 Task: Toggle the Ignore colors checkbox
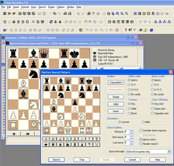[141, 139]
